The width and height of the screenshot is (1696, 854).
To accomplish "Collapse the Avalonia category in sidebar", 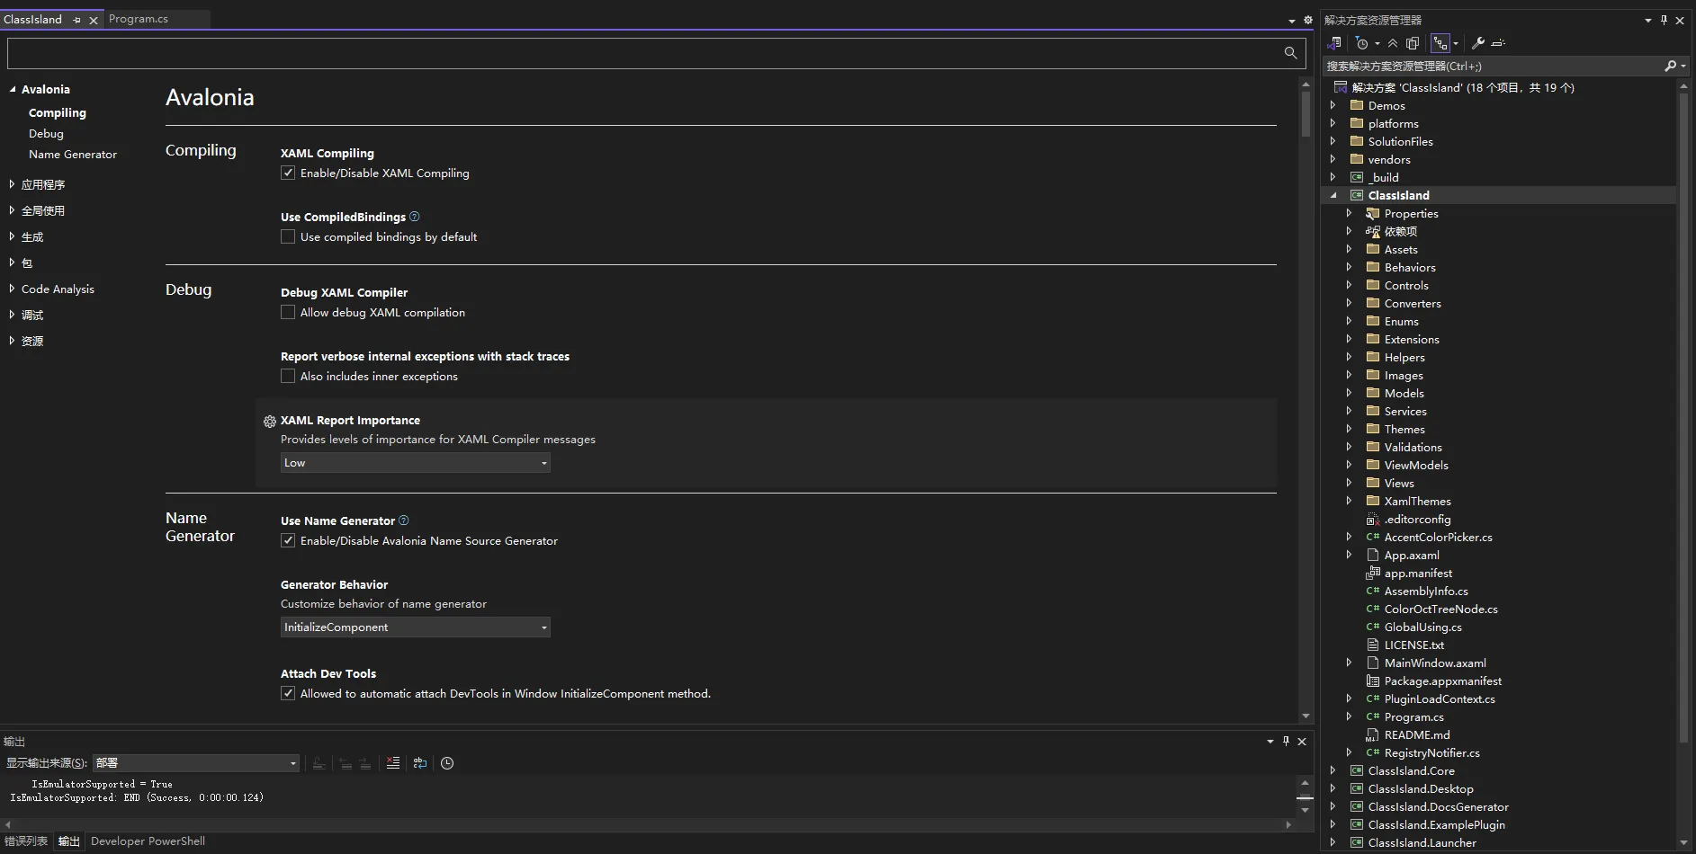I will pyautogui.click(x=13, y=89).
